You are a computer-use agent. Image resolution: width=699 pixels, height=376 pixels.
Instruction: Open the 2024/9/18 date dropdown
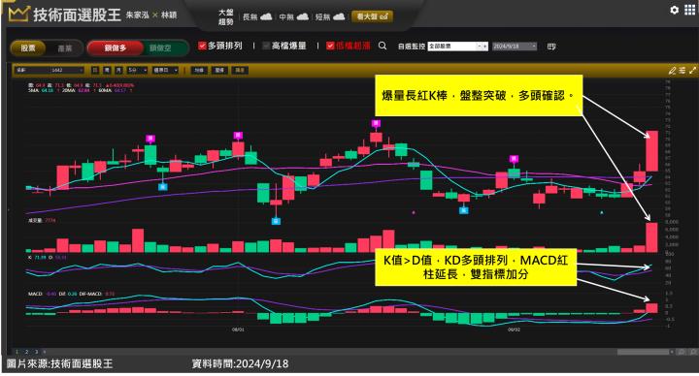(515, 47)
